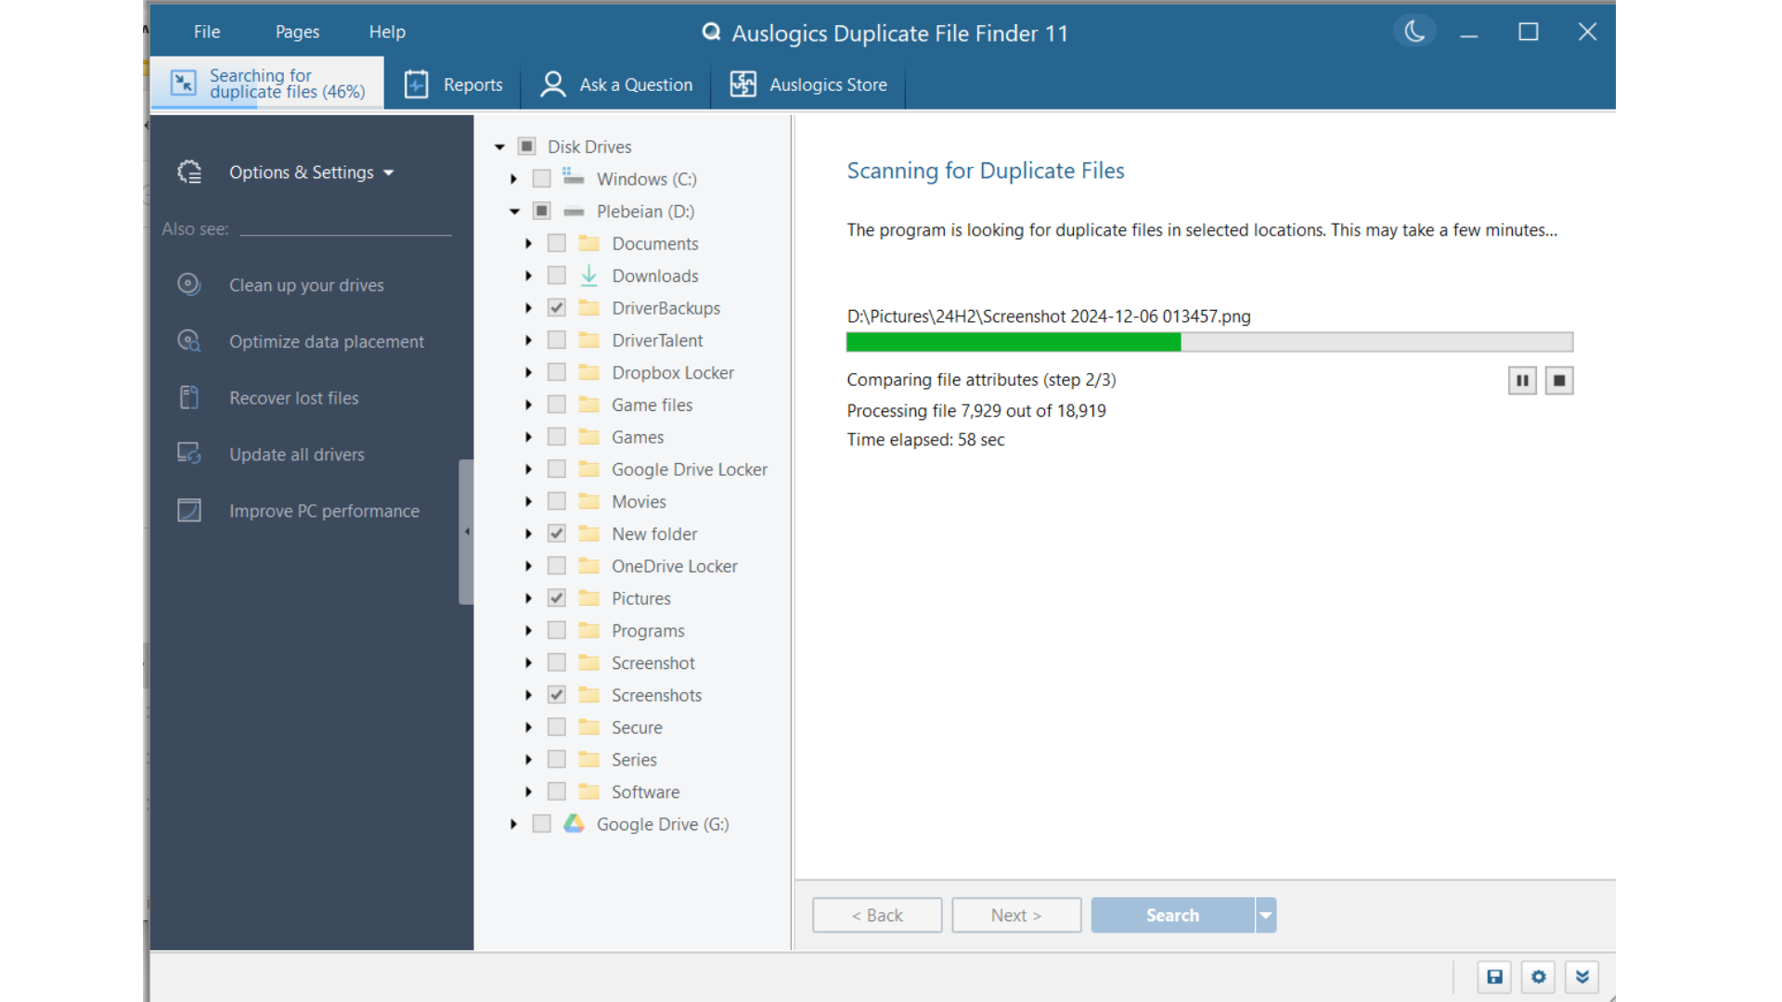
Task: Open the Options & Settings dropdown
Action: click(x=311, y=173)
